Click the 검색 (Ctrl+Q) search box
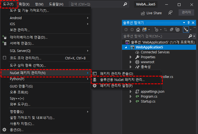Screen dimensions: 198x134 [x=99, y=4]
